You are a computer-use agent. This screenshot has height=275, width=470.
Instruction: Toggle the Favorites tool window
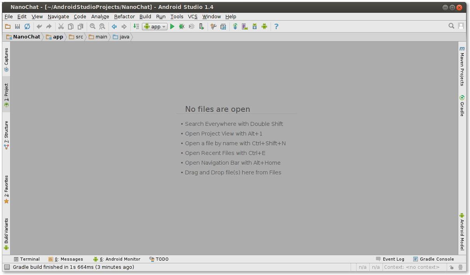coord(6,190)
